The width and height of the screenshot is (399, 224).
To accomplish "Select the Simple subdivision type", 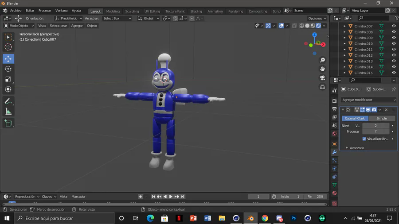I will pyautogui.click(x=382, y=118).
